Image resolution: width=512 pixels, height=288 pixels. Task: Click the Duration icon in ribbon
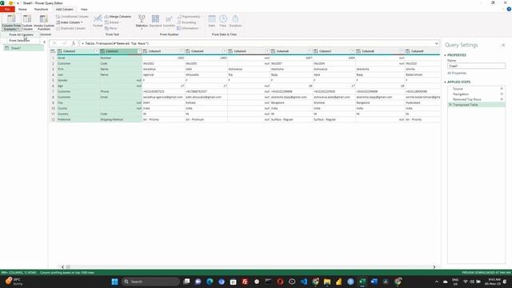tap(235, 18)
